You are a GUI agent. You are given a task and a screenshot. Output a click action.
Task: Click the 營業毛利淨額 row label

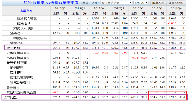[17, 63]
